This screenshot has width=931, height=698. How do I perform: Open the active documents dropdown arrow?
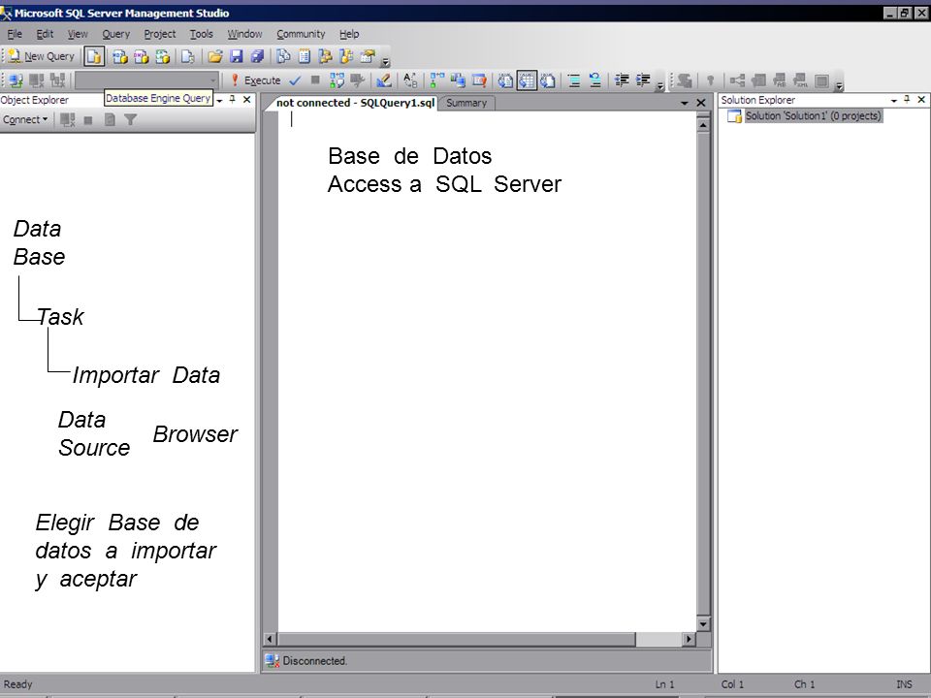point(685,104)
